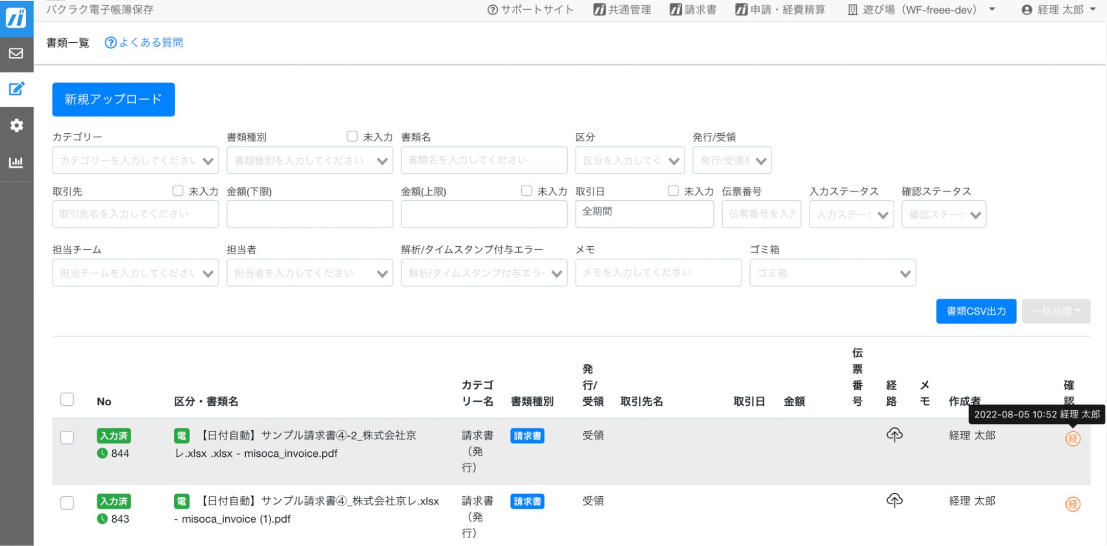Toggle 未入力 checkbox for 取引日
The height and width of the screenshot is (546, 1107).
[673, 191]
